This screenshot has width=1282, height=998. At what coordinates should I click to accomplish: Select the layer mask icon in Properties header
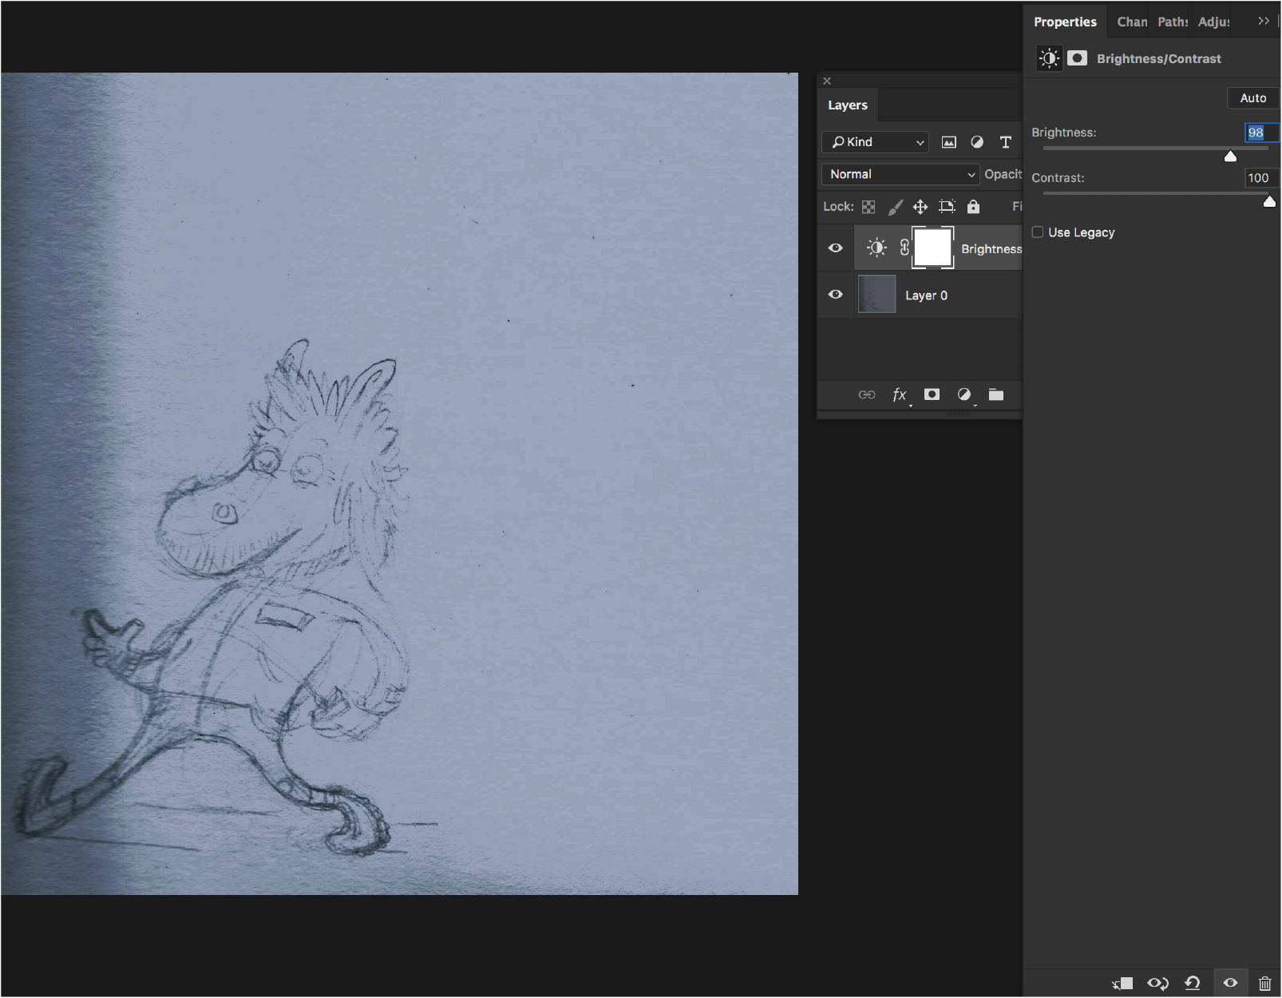coord(1078,58)
